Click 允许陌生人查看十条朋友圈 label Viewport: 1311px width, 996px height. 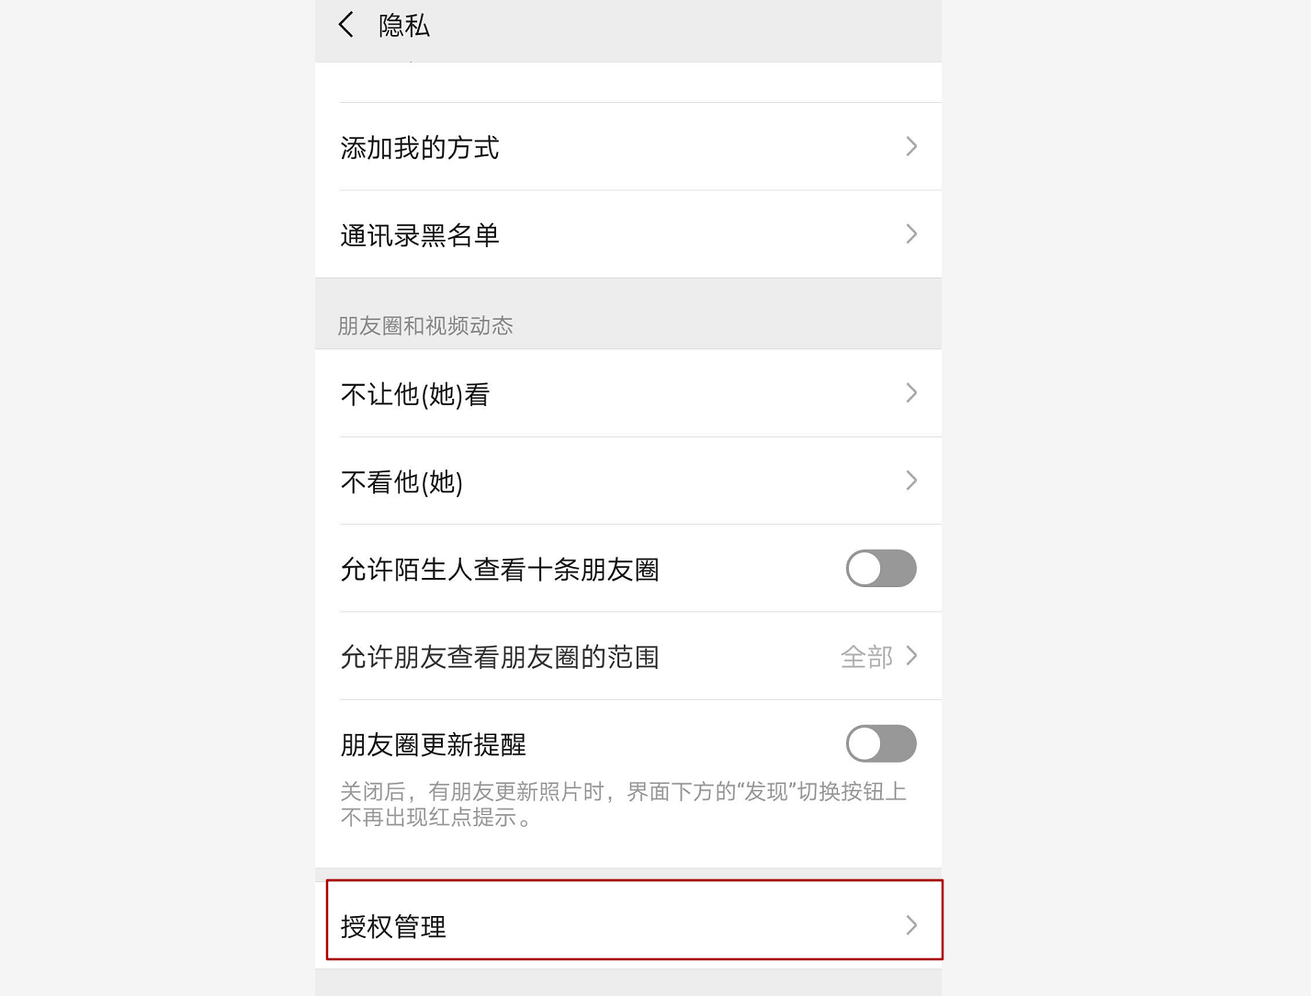tap(500, 570)
